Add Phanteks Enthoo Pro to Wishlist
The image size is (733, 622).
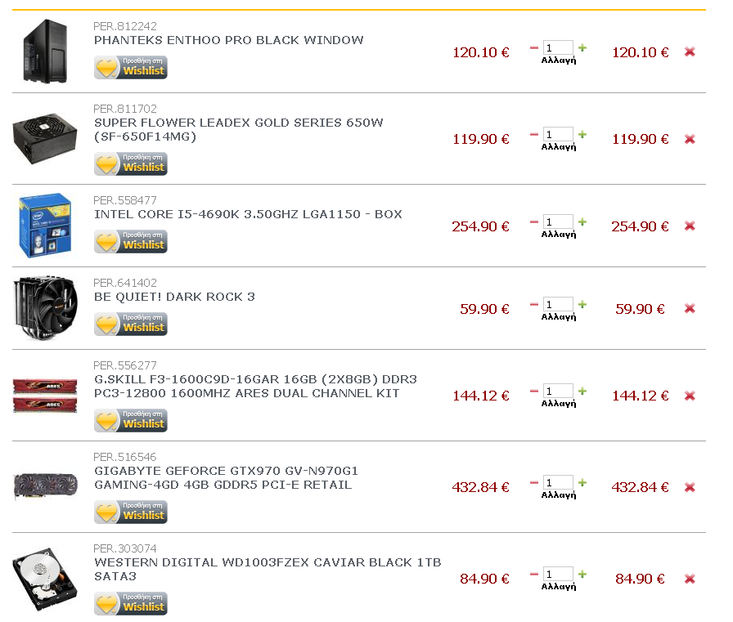coord(131,67)
